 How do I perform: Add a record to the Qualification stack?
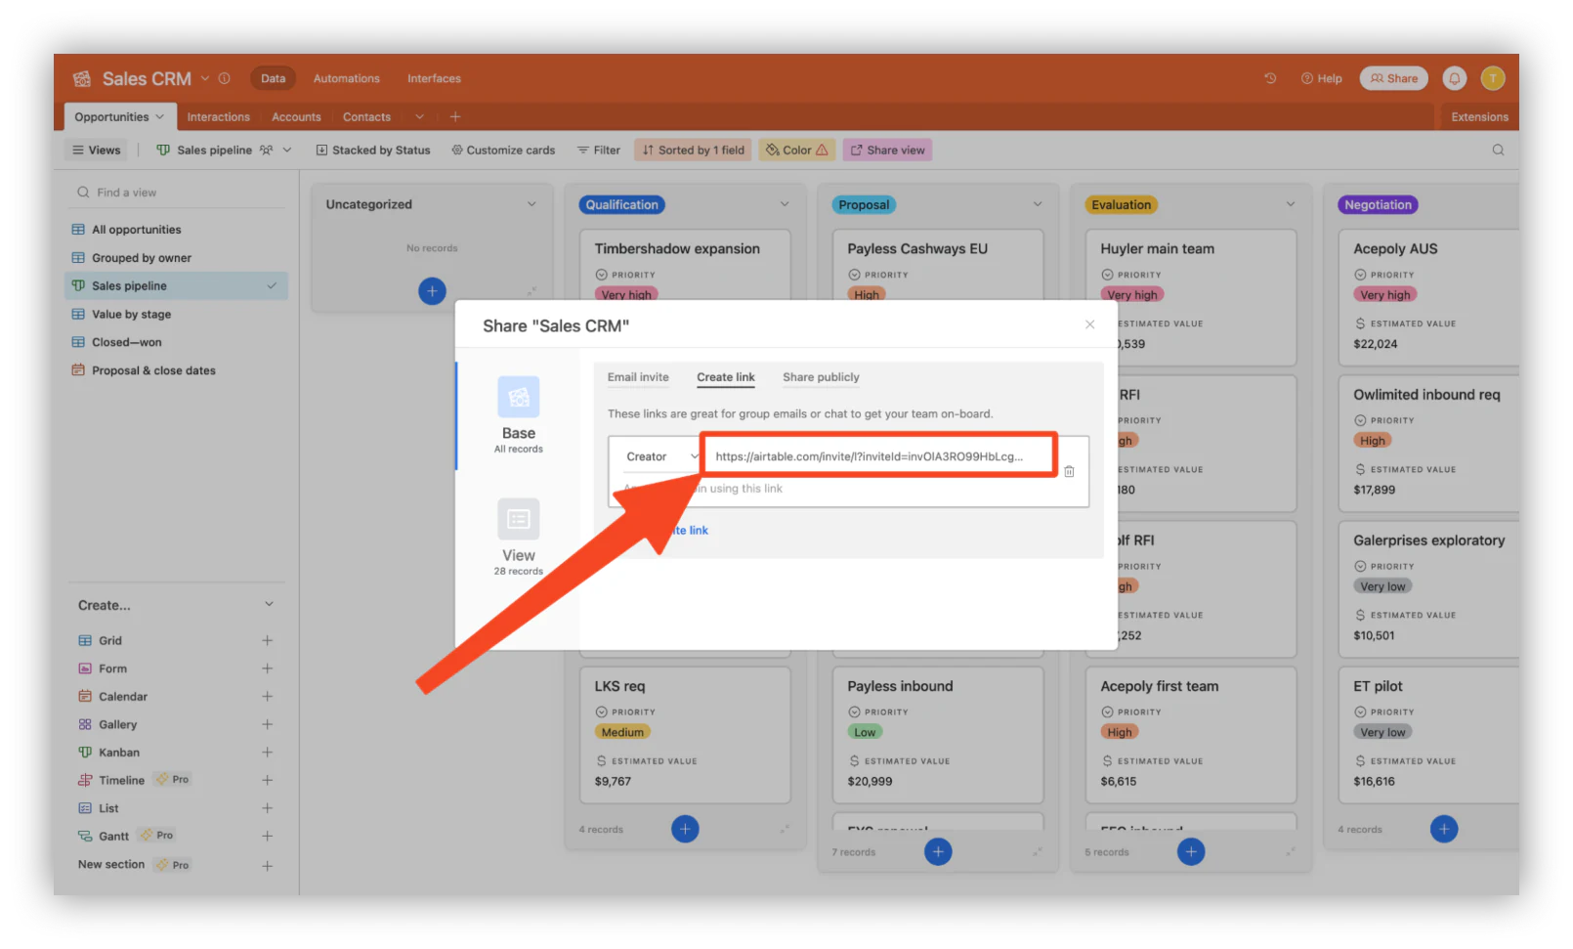pyautogui.click(x=685, y=829)
